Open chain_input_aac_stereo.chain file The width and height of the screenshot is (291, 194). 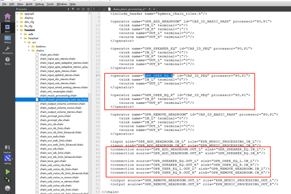coord(58,59)
